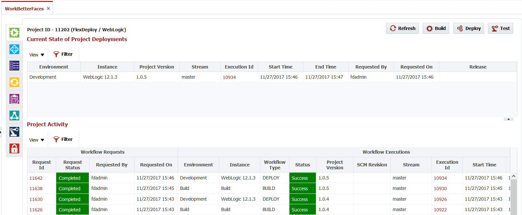Click project version 1.0.4 in row 11630
The image size is (522, 215).
[324, 199]
